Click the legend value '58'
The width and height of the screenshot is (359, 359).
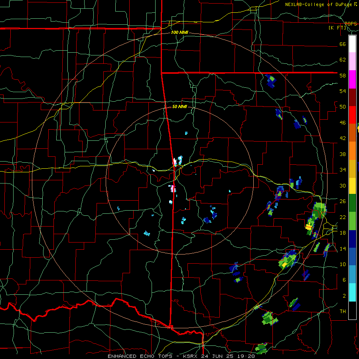click(343, 75)
